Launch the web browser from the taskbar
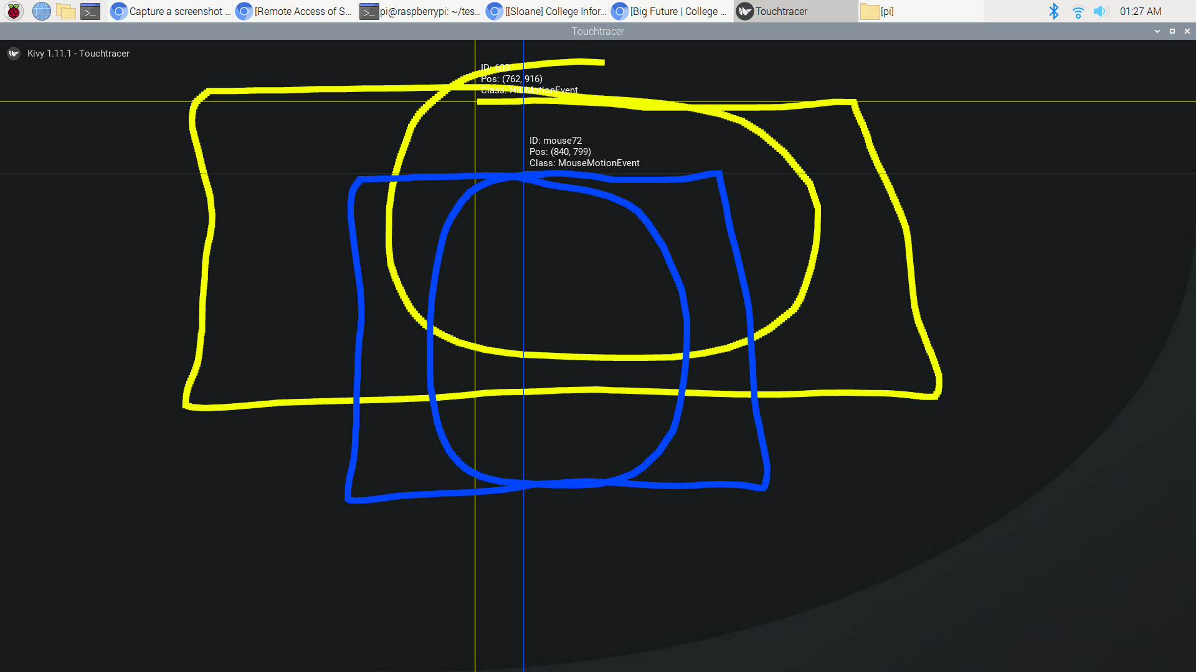The height and width of the screenshot is (672, 1196). click(x=41, y=11)
